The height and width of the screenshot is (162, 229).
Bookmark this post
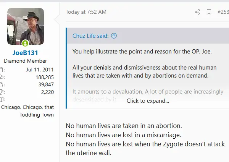pos(209,12)
